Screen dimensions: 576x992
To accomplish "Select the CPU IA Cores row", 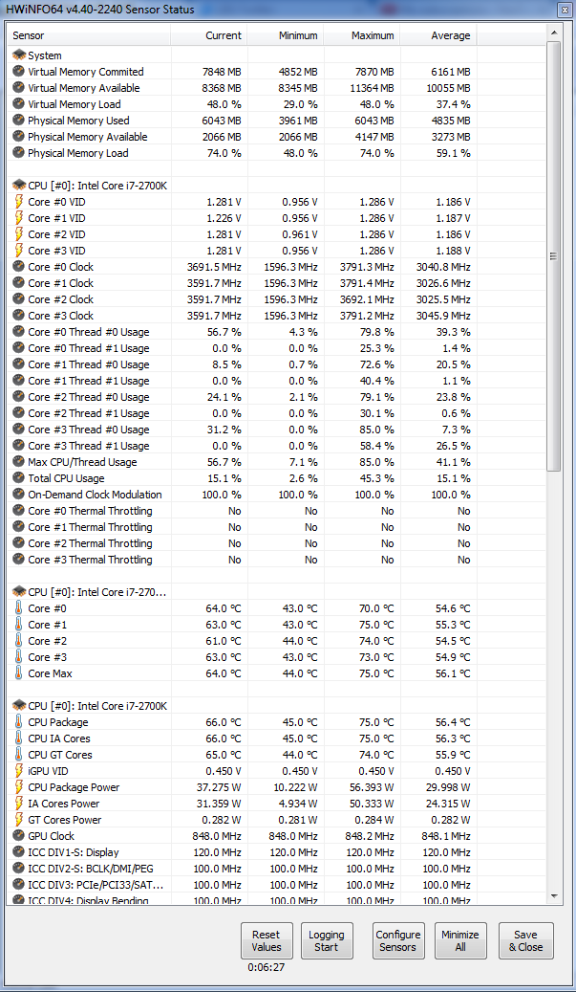I will pyautogui.click(x=277, y=738).
